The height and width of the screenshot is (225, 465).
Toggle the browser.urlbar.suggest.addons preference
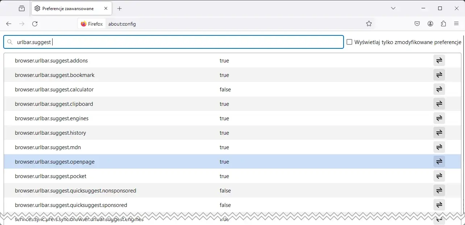pyautogui.click(x=439, y=61)
